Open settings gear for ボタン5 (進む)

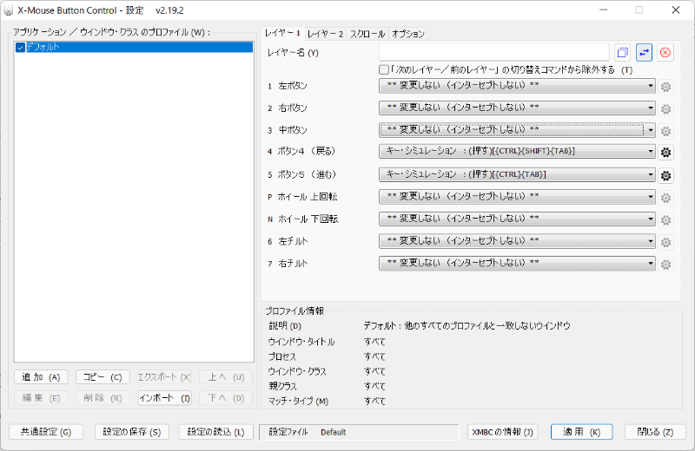[x=665, y=176]
